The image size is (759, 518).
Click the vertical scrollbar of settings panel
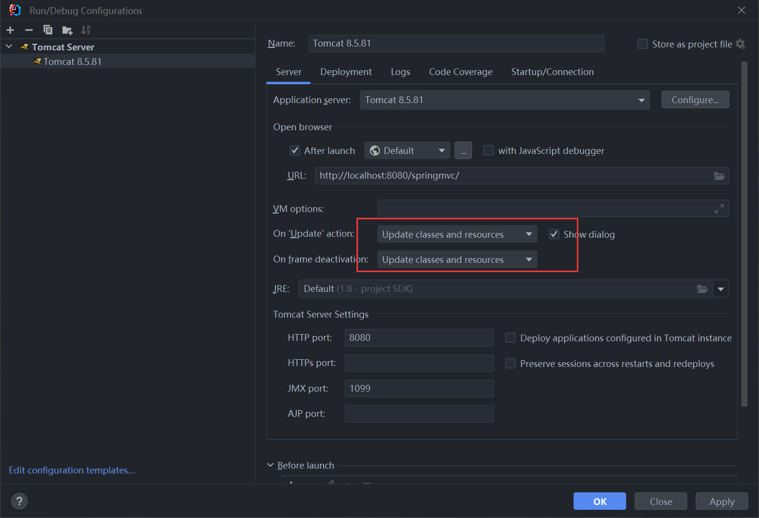[744, 235]
